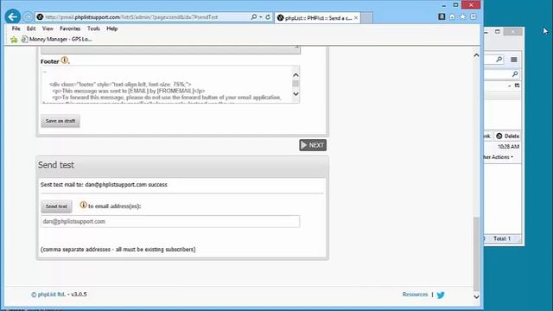Refresh the page using reload icon
The width and height of the screenshot is (553, 311).
tap(268, 16)
